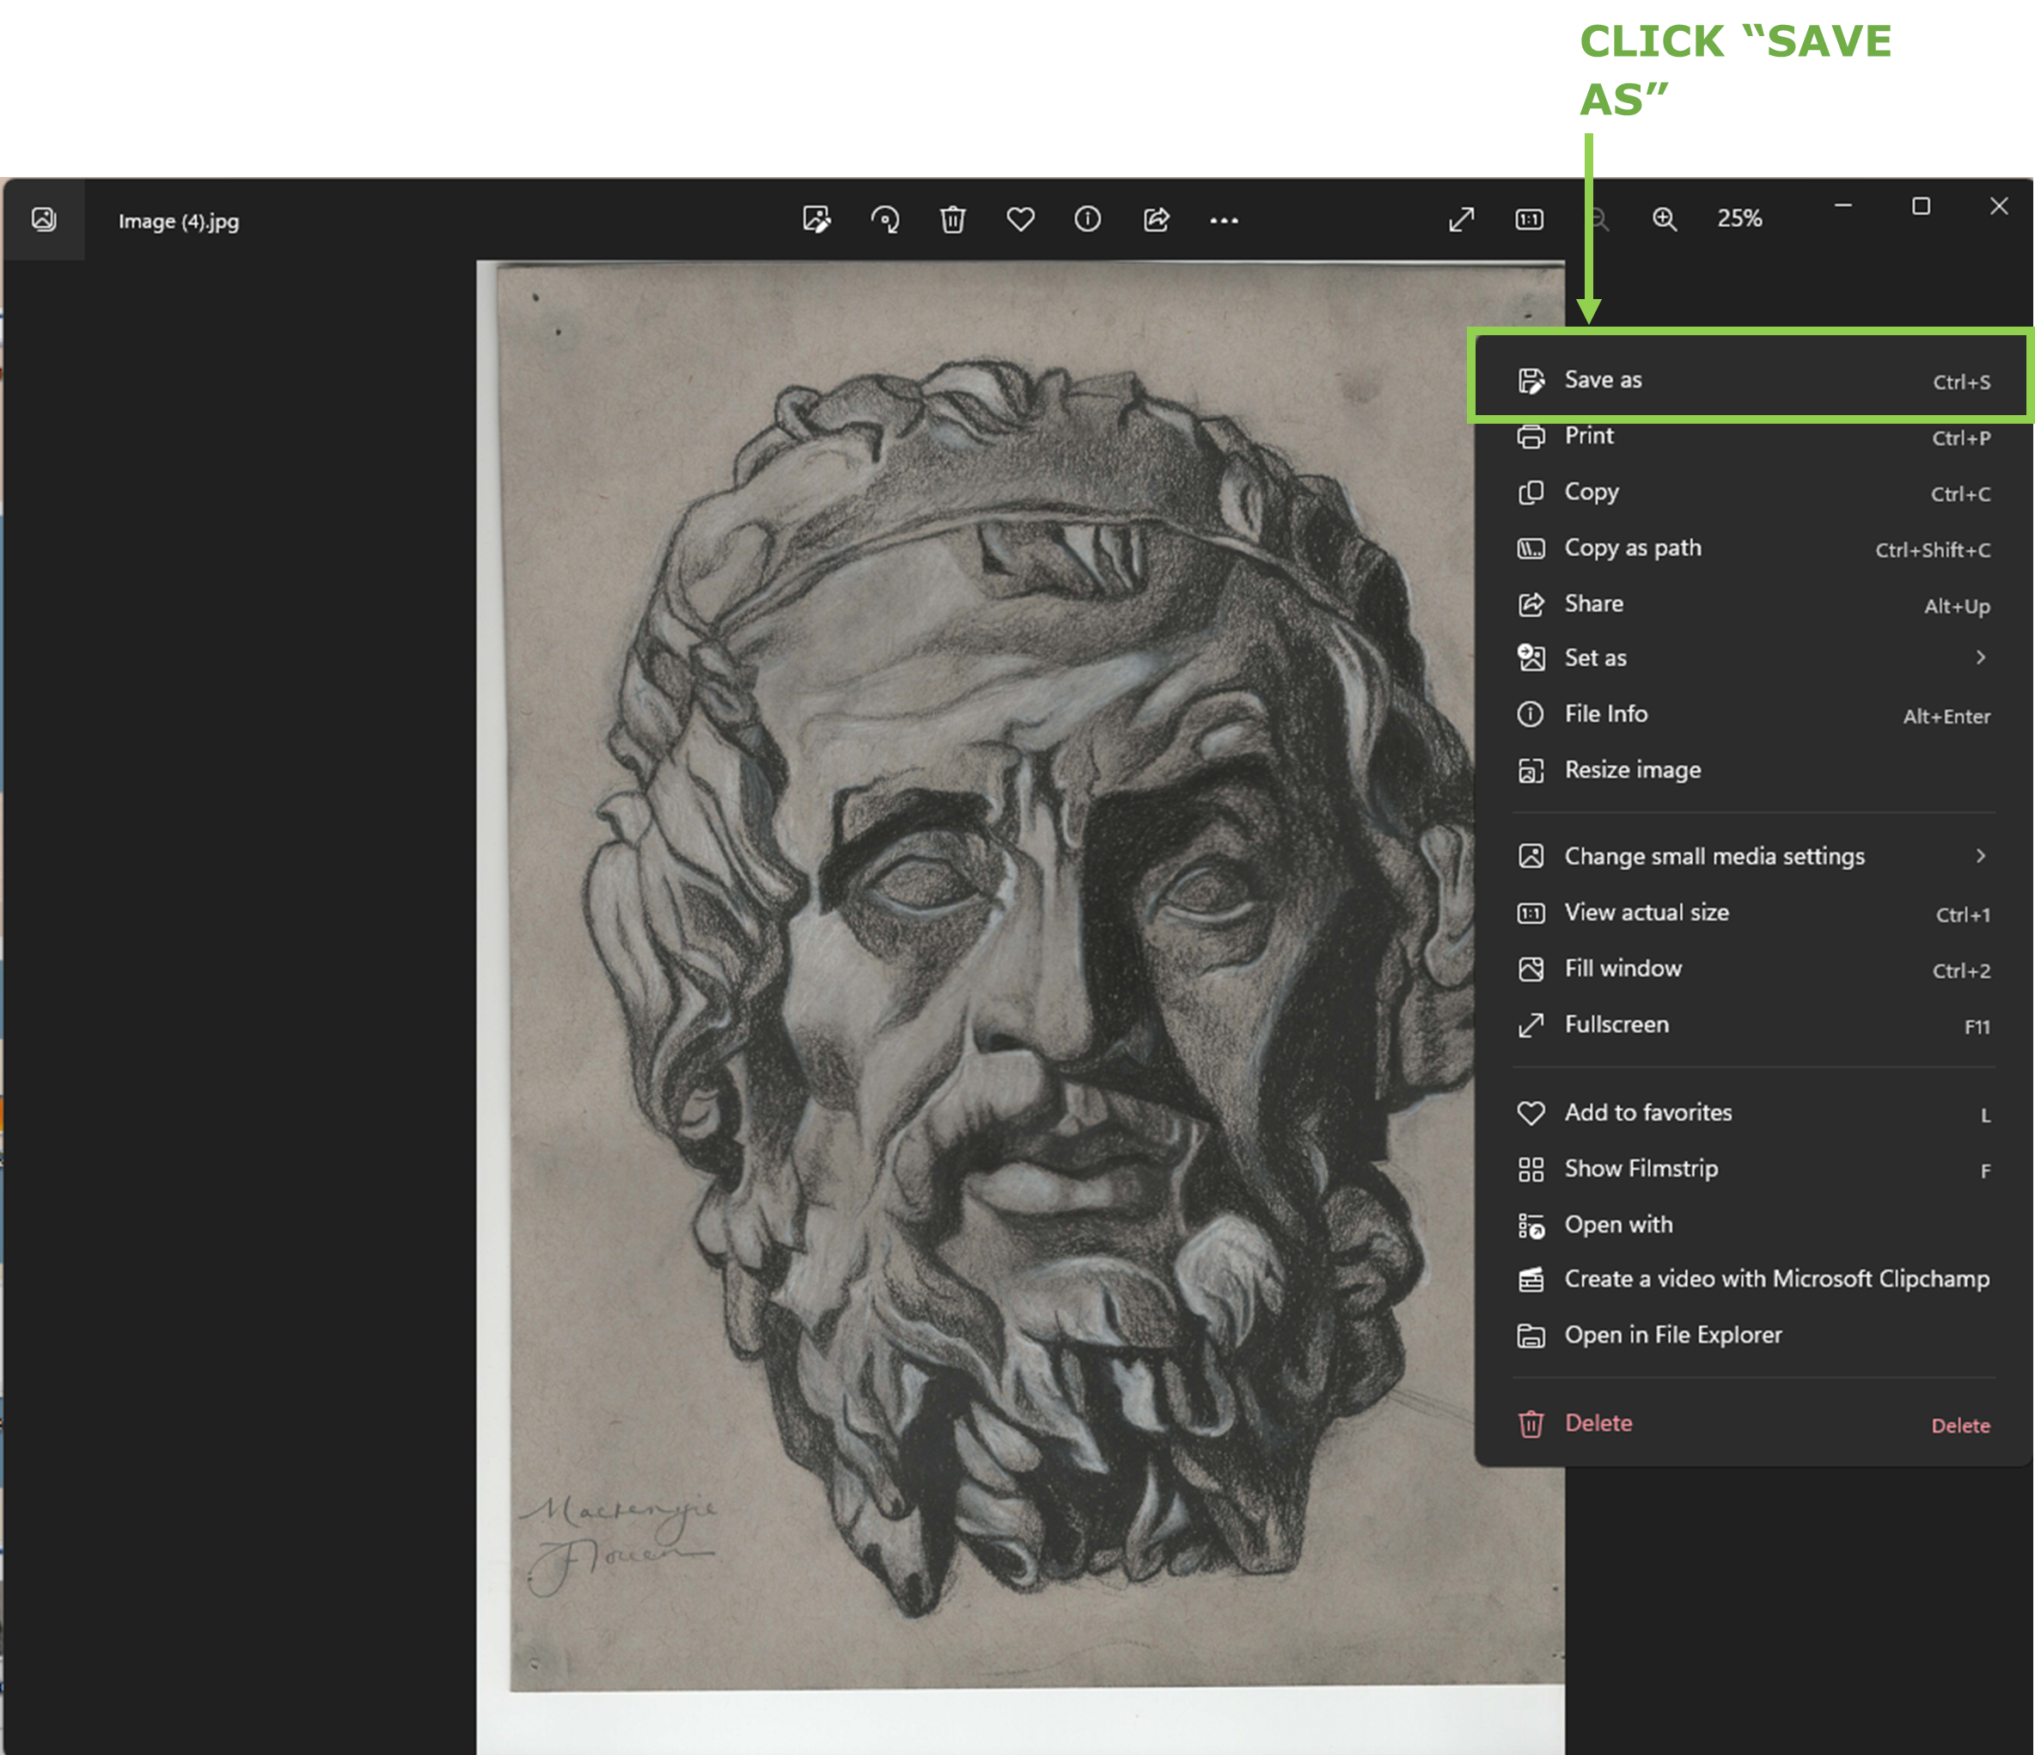This screenshot has height=1755, width=2035.
Task: Click the Photos app icon at top-left
Action: [x=44, y=219]
